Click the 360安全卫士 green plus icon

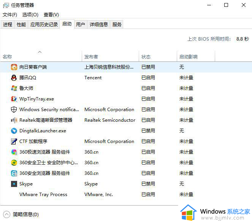coord(14,163)
